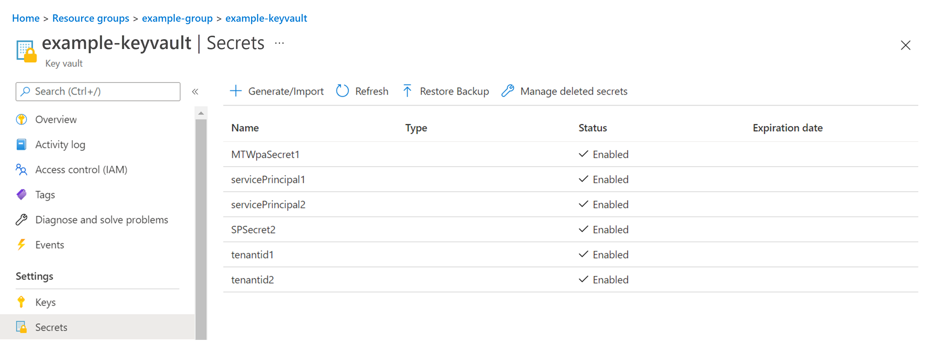Open the tenantid1 secret
The height and width of the screenshot is (356, 935).
tap(252, 254)
